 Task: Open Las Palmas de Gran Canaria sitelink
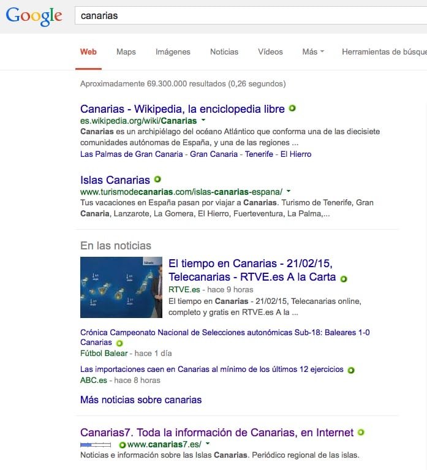(132, 154)
